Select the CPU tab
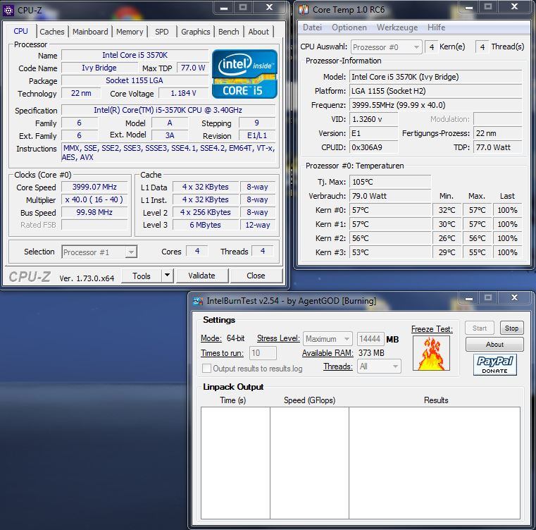 [x=20, y=31]
